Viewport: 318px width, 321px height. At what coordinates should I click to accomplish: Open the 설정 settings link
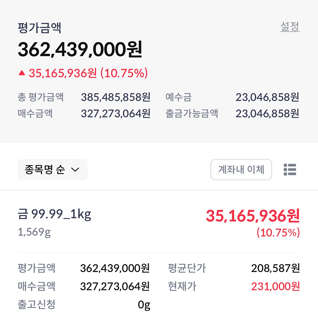click(x=290, y=27)
